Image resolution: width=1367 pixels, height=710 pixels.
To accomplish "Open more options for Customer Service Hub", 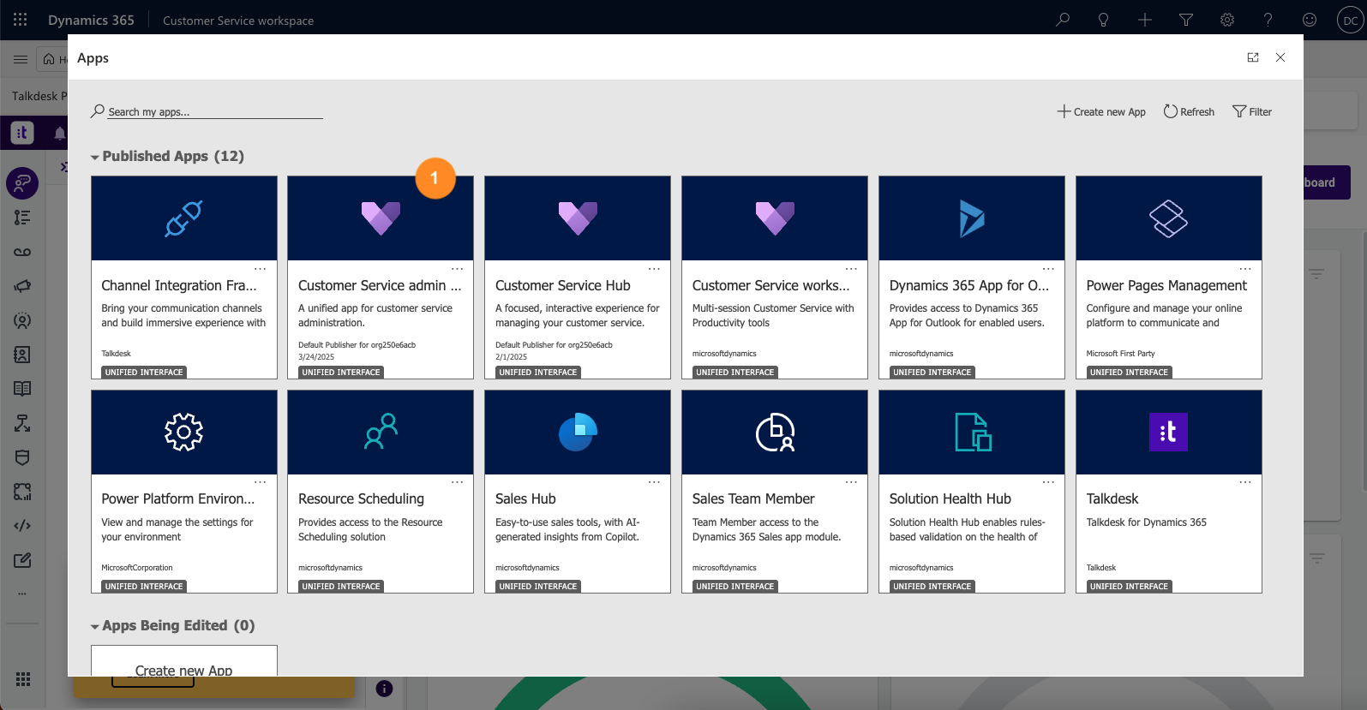I will point(654,269).
